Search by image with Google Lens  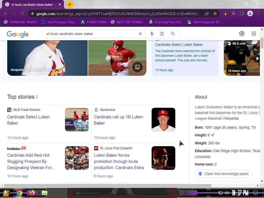pos(162,34)
